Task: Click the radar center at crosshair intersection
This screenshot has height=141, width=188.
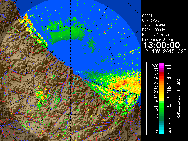Action: 70,70
